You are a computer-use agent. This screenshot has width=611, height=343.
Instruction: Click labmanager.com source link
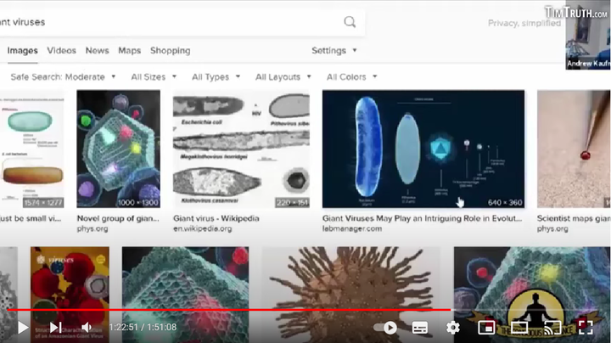tap(352, 228)
